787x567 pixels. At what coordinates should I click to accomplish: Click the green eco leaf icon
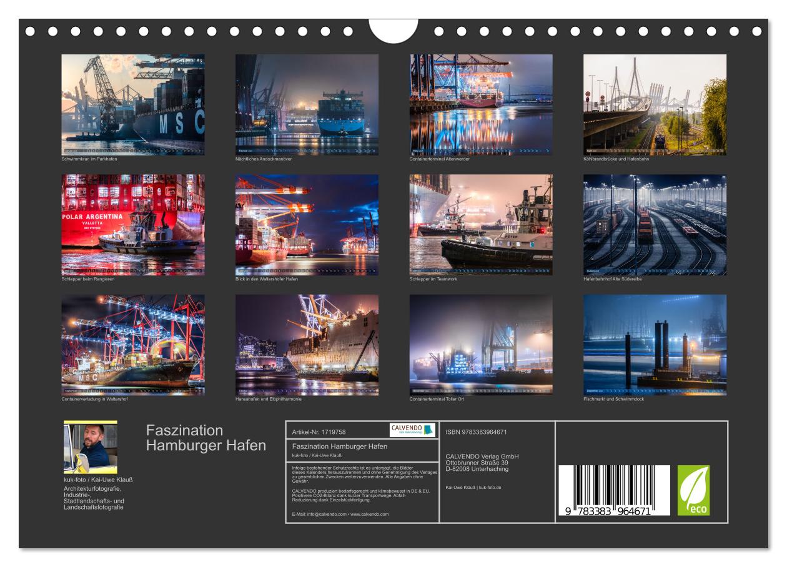coord(693,490)
